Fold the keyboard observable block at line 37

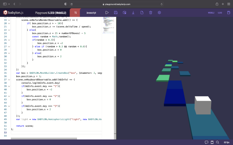[9, 79]
